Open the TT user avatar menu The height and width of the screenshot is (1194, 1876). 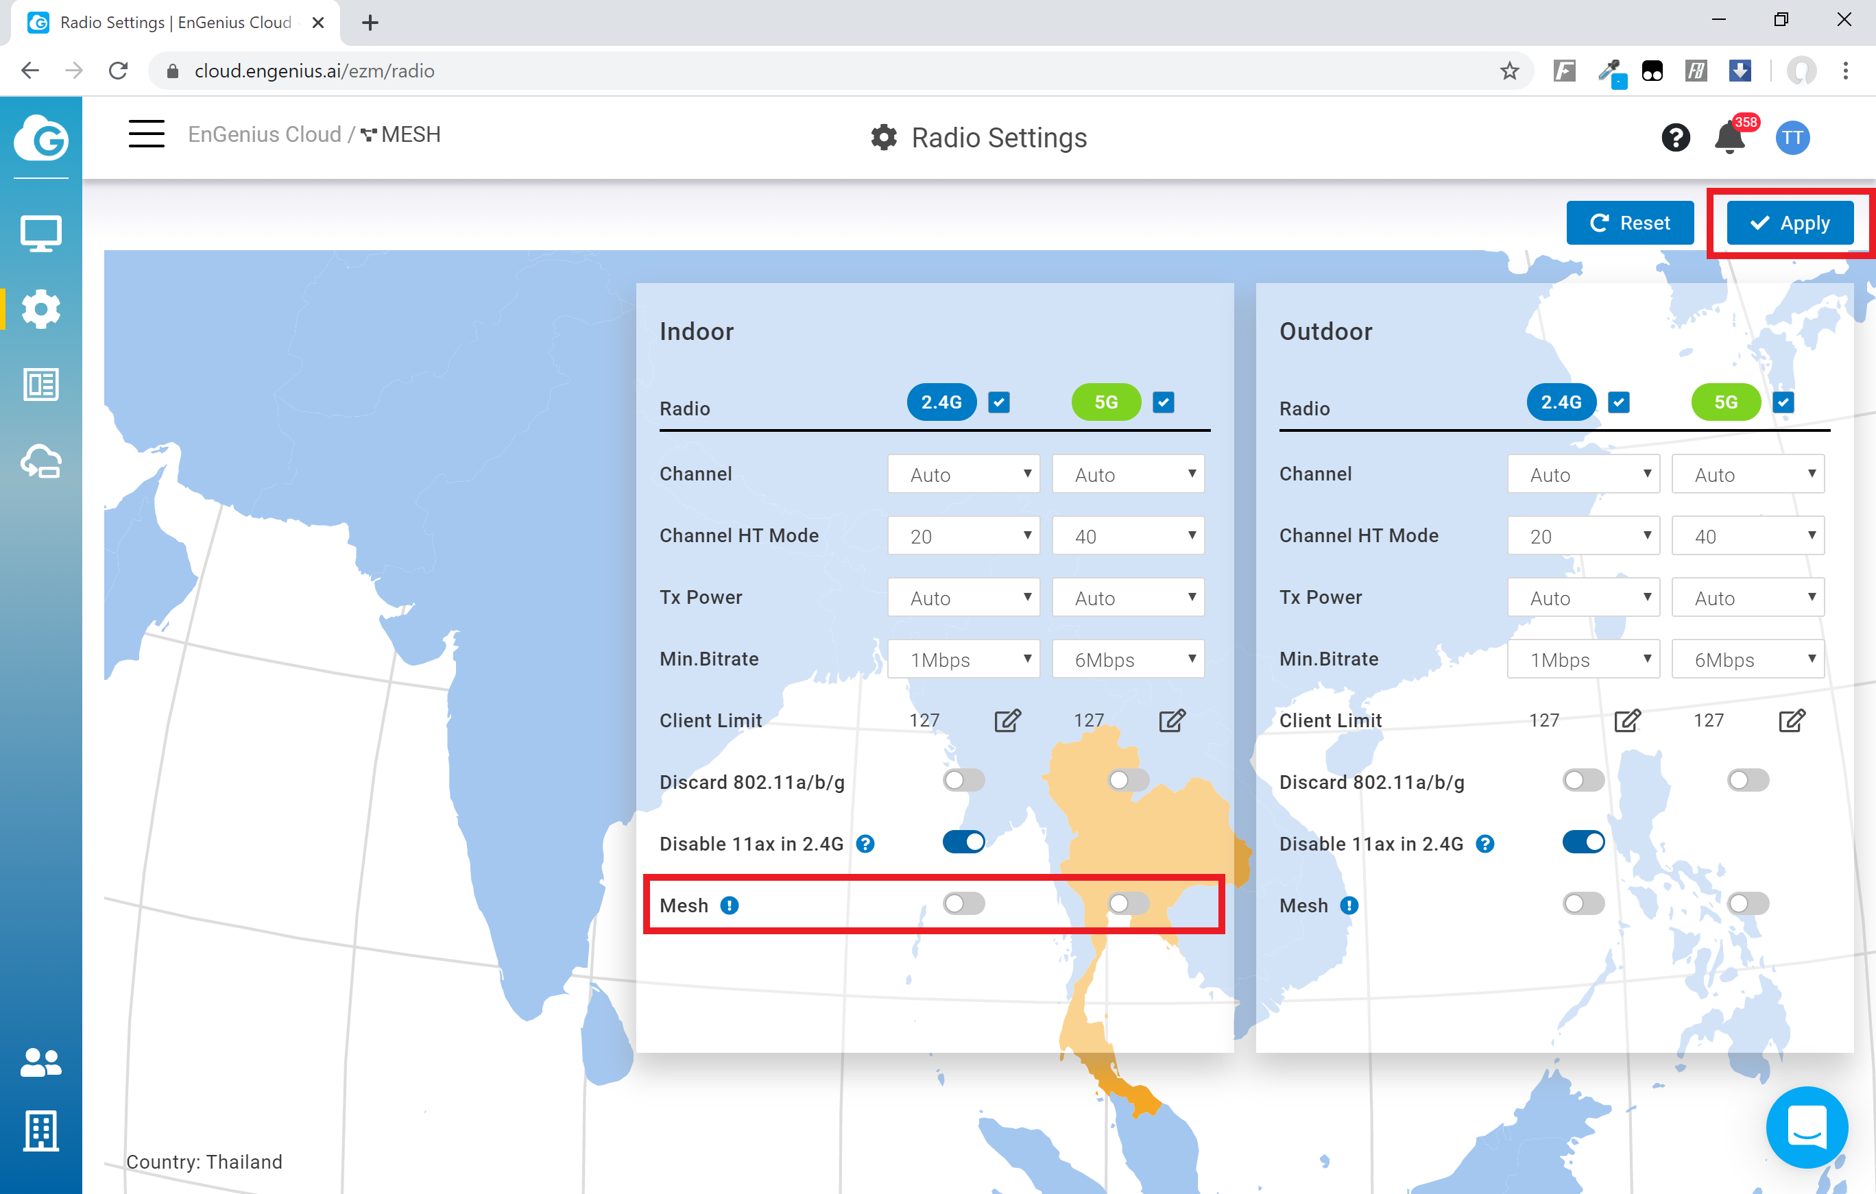1792,138
